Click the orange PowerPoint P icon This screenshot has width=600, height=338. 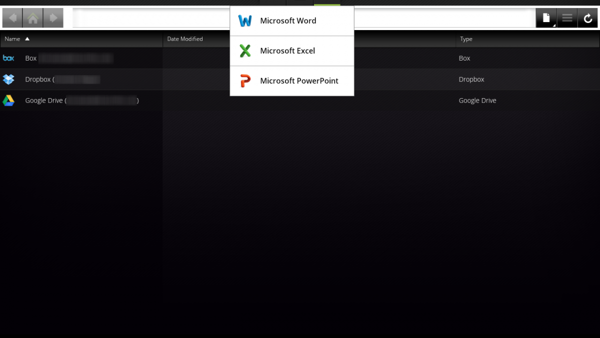[x=245, y=81]
